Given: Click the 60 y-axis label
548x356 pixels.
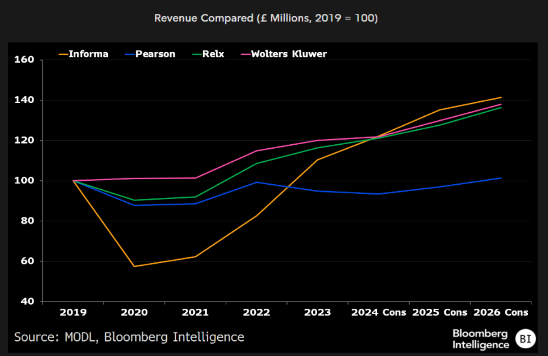Looking at the screenshot, I should [28, 261].
